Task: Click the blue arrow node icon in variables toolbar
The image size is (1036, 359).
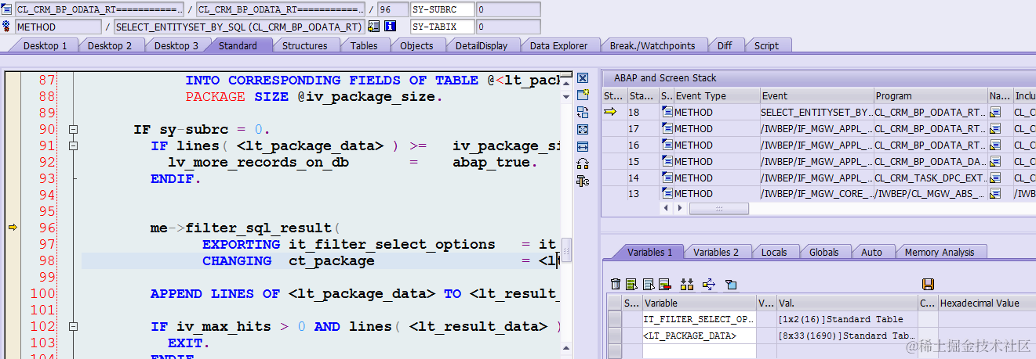Action: point(708,284)
